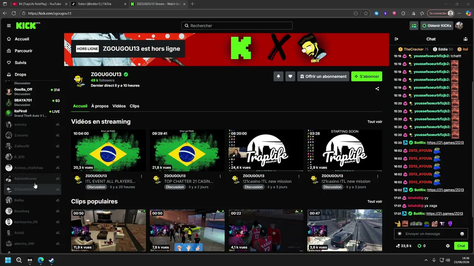Play the 00:22 popular clip
This screenshot has height=266, width=474.
pos(266,230)
